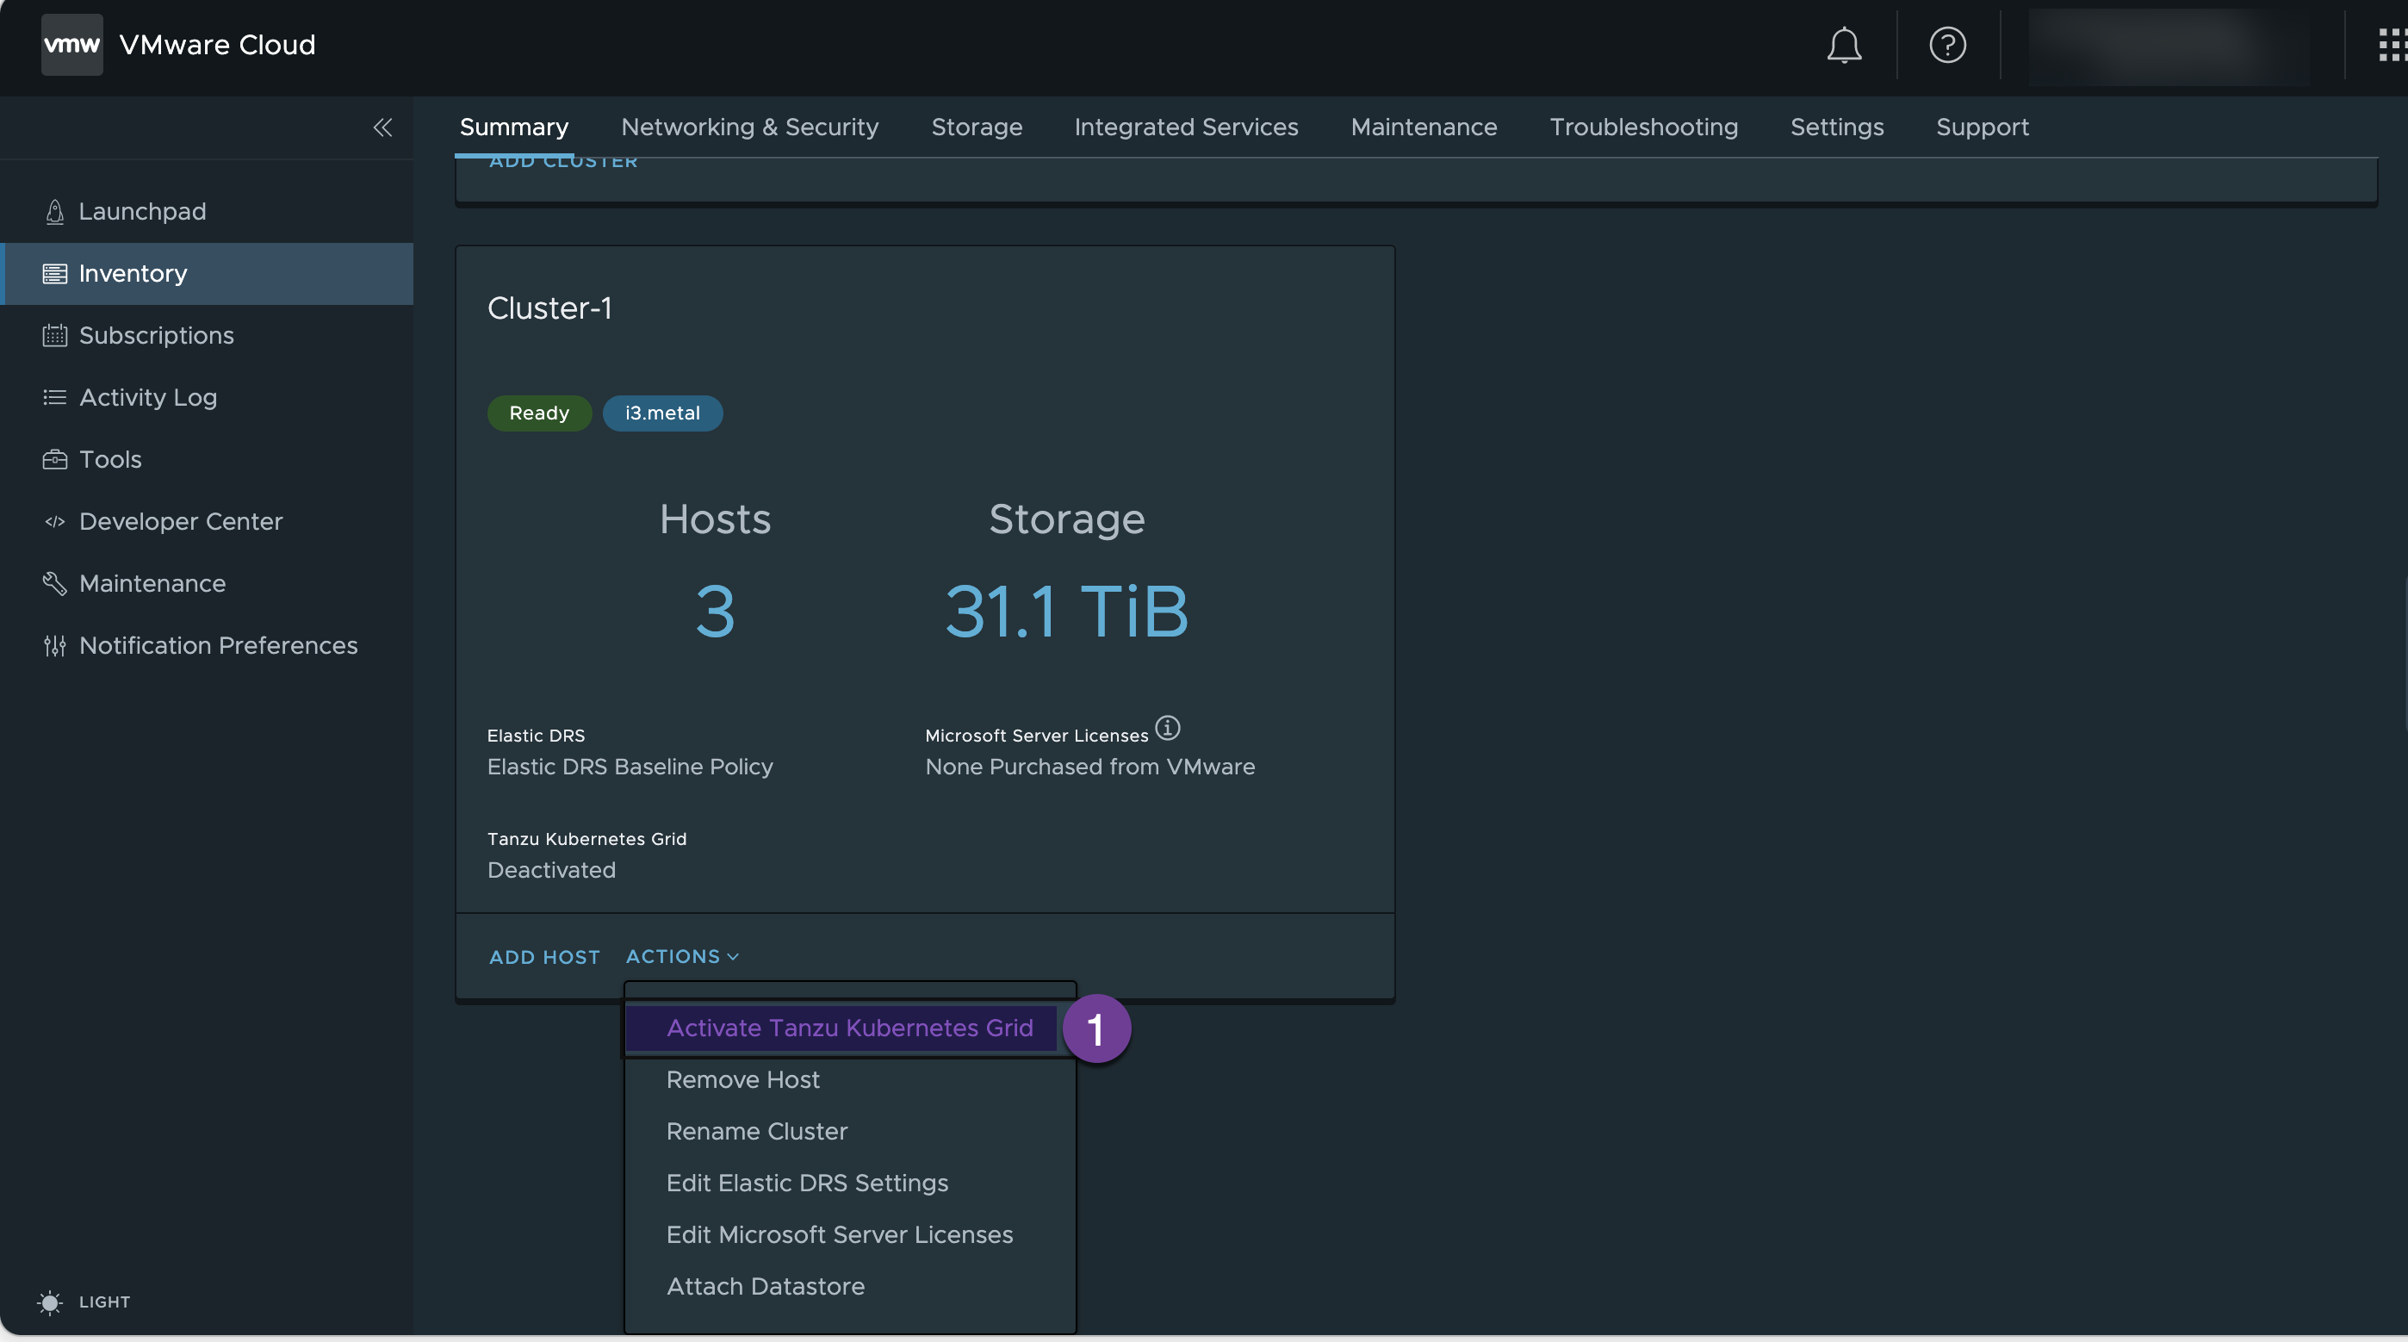Open the apps grid switcher
Viewport: 2408px width, 1342px height.
pyautogui.click(x=2392, y=45)
